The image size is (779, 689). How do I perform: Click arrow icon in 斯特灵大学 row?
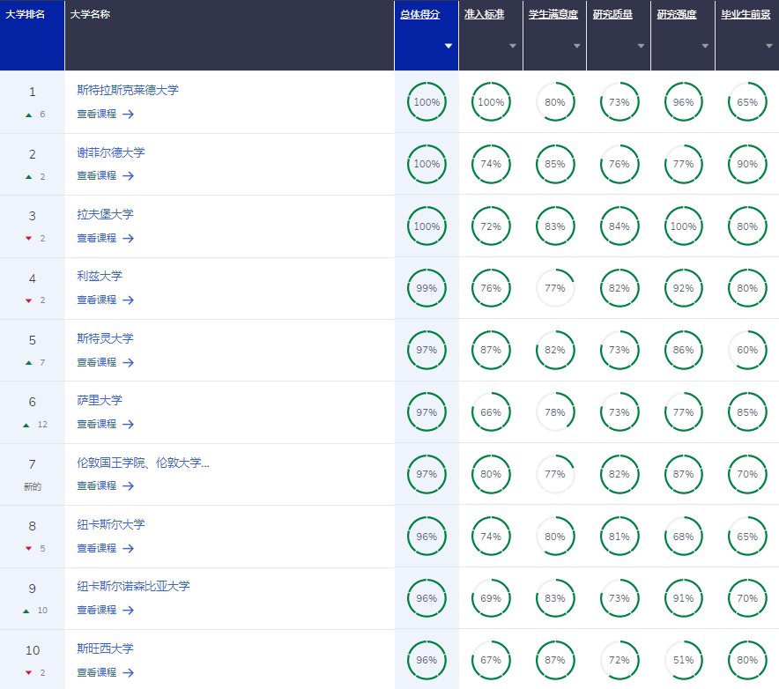pos(128,362)
